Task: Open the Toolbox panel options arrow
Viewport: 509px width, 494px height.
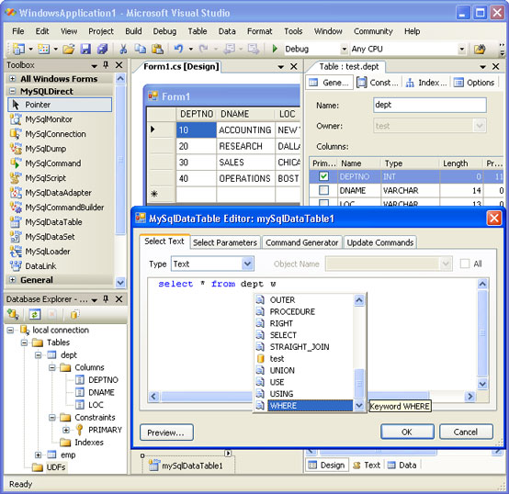Action: click(x=94, y=66)
